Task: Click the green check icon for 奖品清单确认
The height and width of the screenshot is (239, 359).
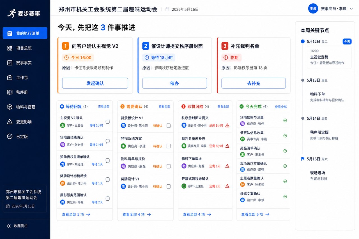Action: click(x=285, y=151)
